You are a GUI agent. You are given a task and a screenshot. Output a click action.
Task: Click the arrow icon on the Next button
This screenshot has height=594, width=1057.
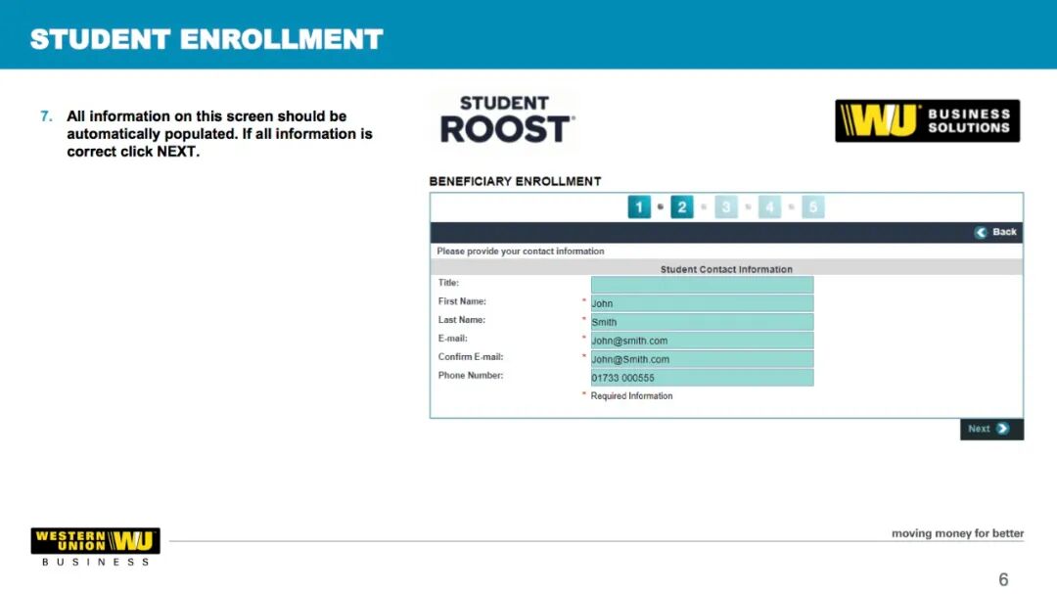[1002, 429]
